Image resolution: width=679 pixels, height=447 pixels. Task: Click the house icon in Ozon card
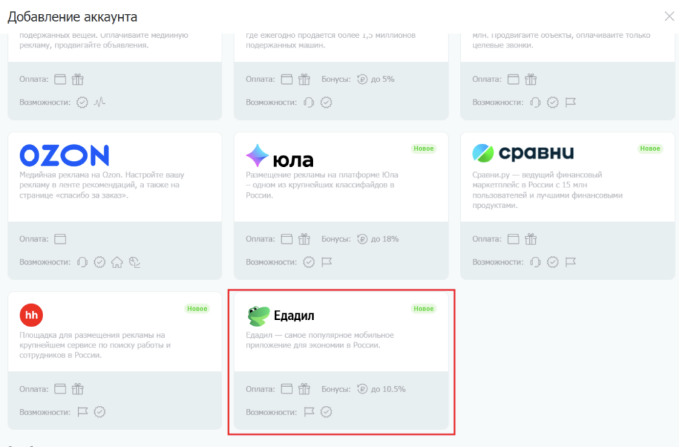click(x=117, y=262)
